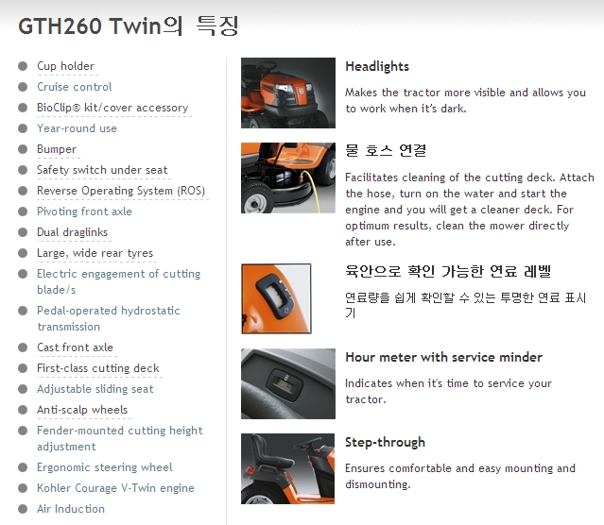Open the Pivoting front axle feature
Viewport: 604px width, 525px height.
(85, 212)
